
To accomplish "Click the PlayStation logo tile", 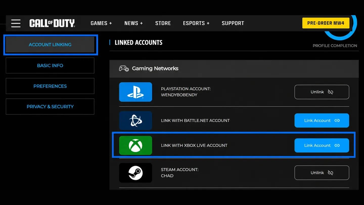I will [135, 92].
